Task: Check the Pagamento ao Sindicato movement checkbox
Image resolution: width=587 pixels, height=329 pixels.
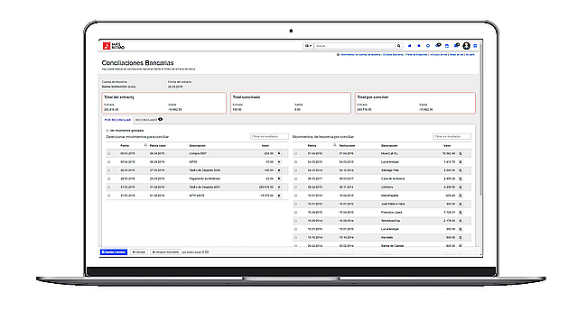Action: coord(109,178)
